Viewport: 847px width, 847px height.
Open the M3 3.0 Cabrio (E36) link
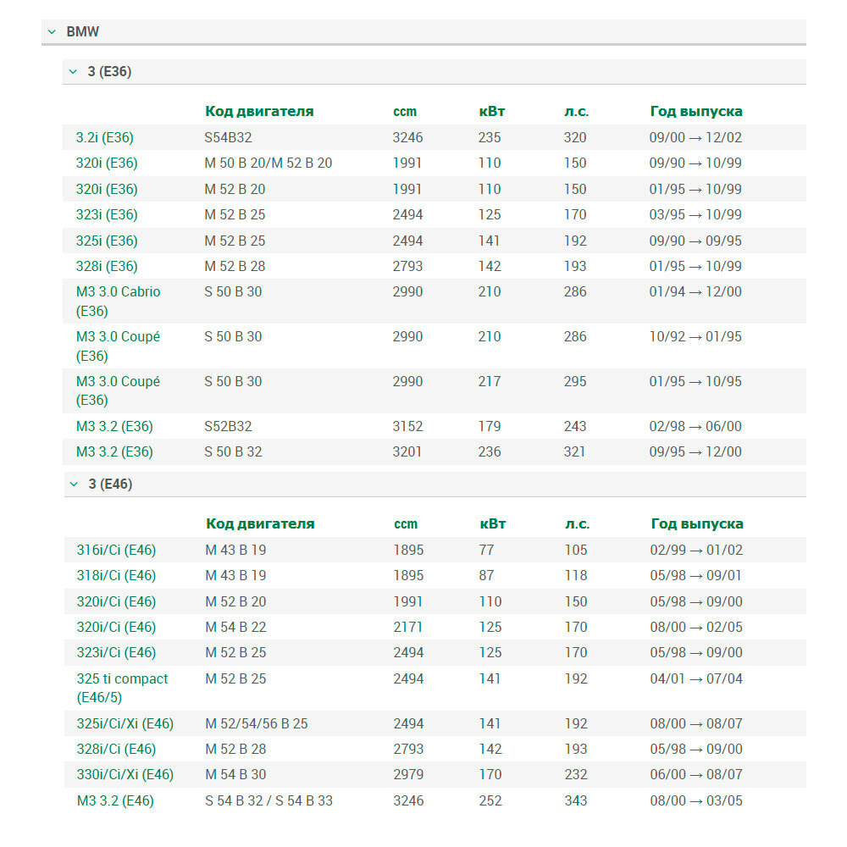(119, 302)
